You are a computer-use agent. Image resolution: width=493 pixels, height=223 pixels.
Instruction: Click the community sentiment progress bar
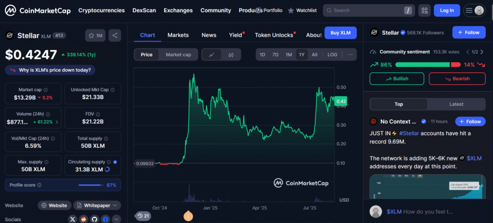point(428,65)
